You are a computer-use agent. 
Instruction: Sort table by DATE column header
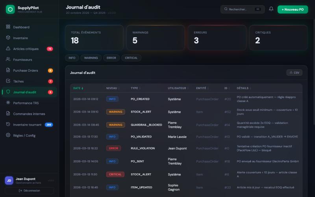(x=78, y=88)
